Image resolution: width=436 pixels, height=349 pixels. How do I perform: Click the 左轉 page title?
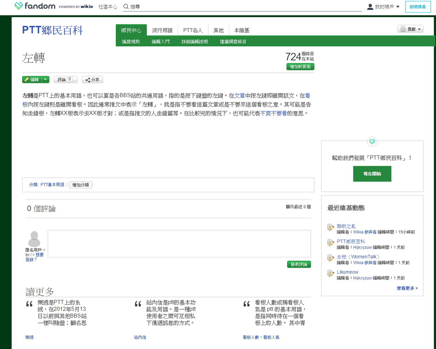(x=33, y=58)
